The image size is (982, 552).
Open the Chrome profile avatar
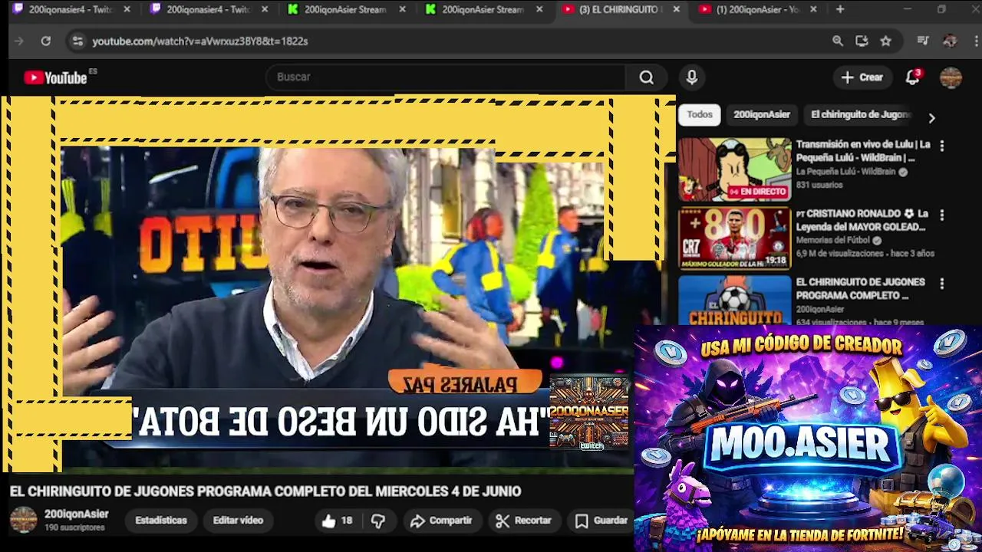pyautogui.click(x=950, y=41)
